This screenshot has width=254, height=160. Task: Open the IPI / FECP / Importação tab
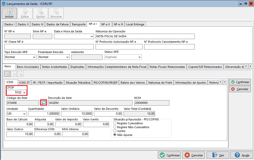click(48, 83)
